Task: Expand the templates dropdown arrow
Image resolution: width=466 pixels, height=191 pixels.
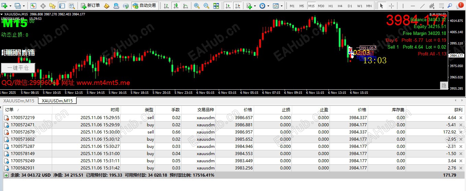Action: (x=282, y=6)
